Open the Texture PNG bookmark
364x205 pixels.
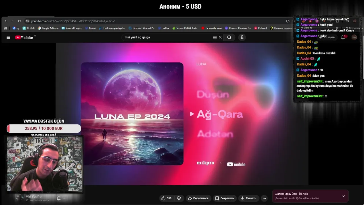[185, 28]
